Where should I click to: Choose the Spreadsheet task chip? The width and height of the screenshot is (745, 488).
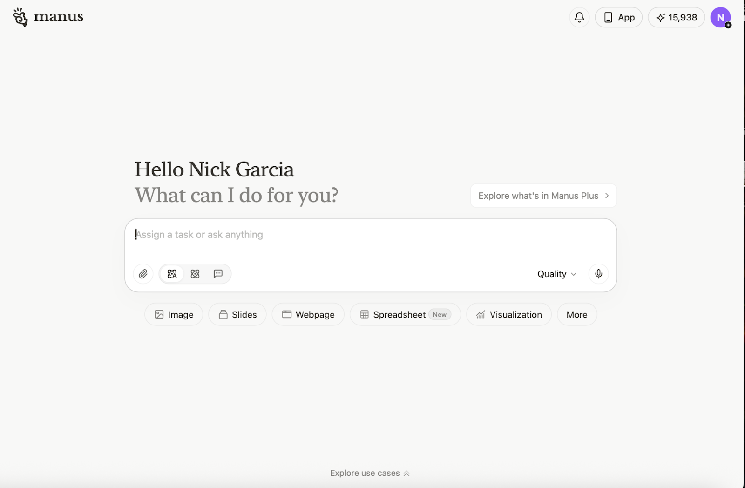tap(405, 314)
